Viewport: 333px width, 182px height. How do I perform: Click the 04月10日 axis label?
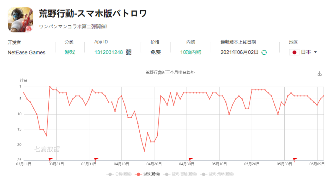[121, 164]
